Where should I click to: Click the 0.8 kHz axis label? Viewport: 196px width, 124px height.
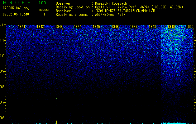point(3,87)
